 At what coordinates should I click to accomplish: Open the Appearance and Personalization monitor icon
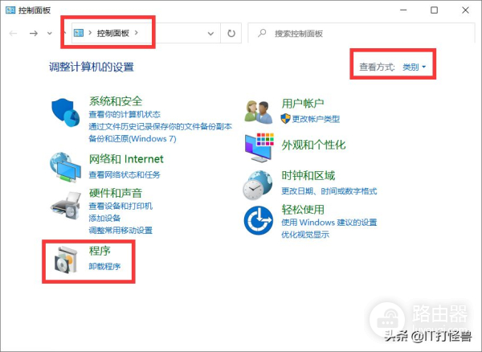coord(259,148)
